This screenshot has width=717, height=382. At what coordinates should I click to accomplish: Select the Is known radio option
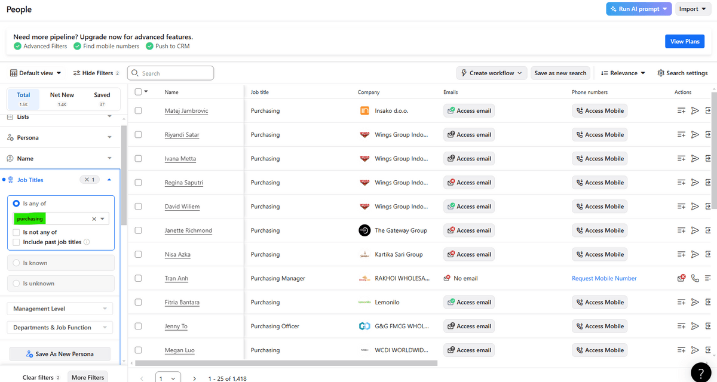(x=17, y=263)
